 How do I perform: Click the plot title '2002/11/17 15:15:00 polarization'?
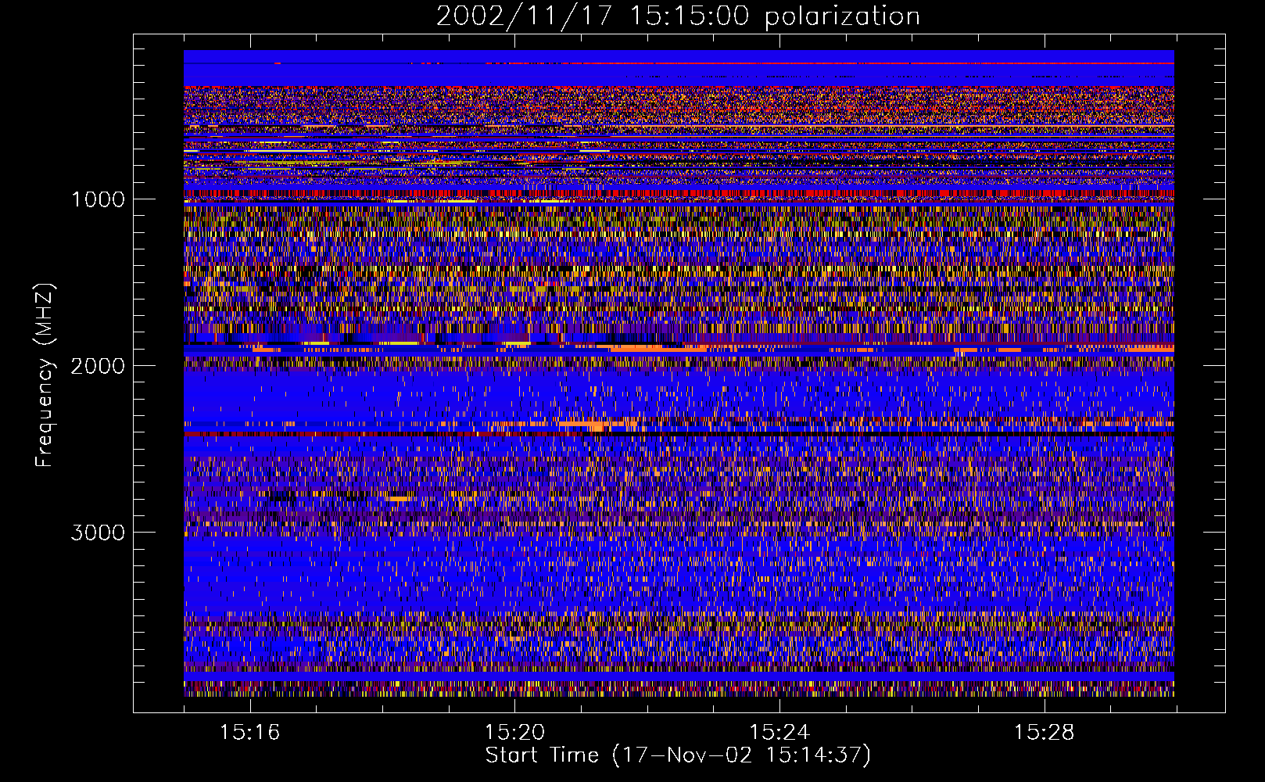(x=678, y=16)
